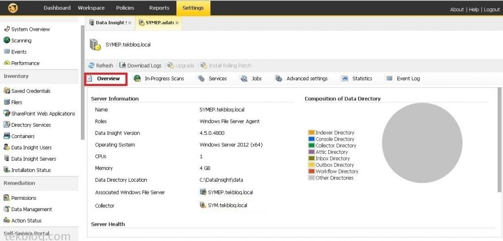Click the Directory Services icon
The width and height of the screenshot is (503, 241).
(7, 124)
